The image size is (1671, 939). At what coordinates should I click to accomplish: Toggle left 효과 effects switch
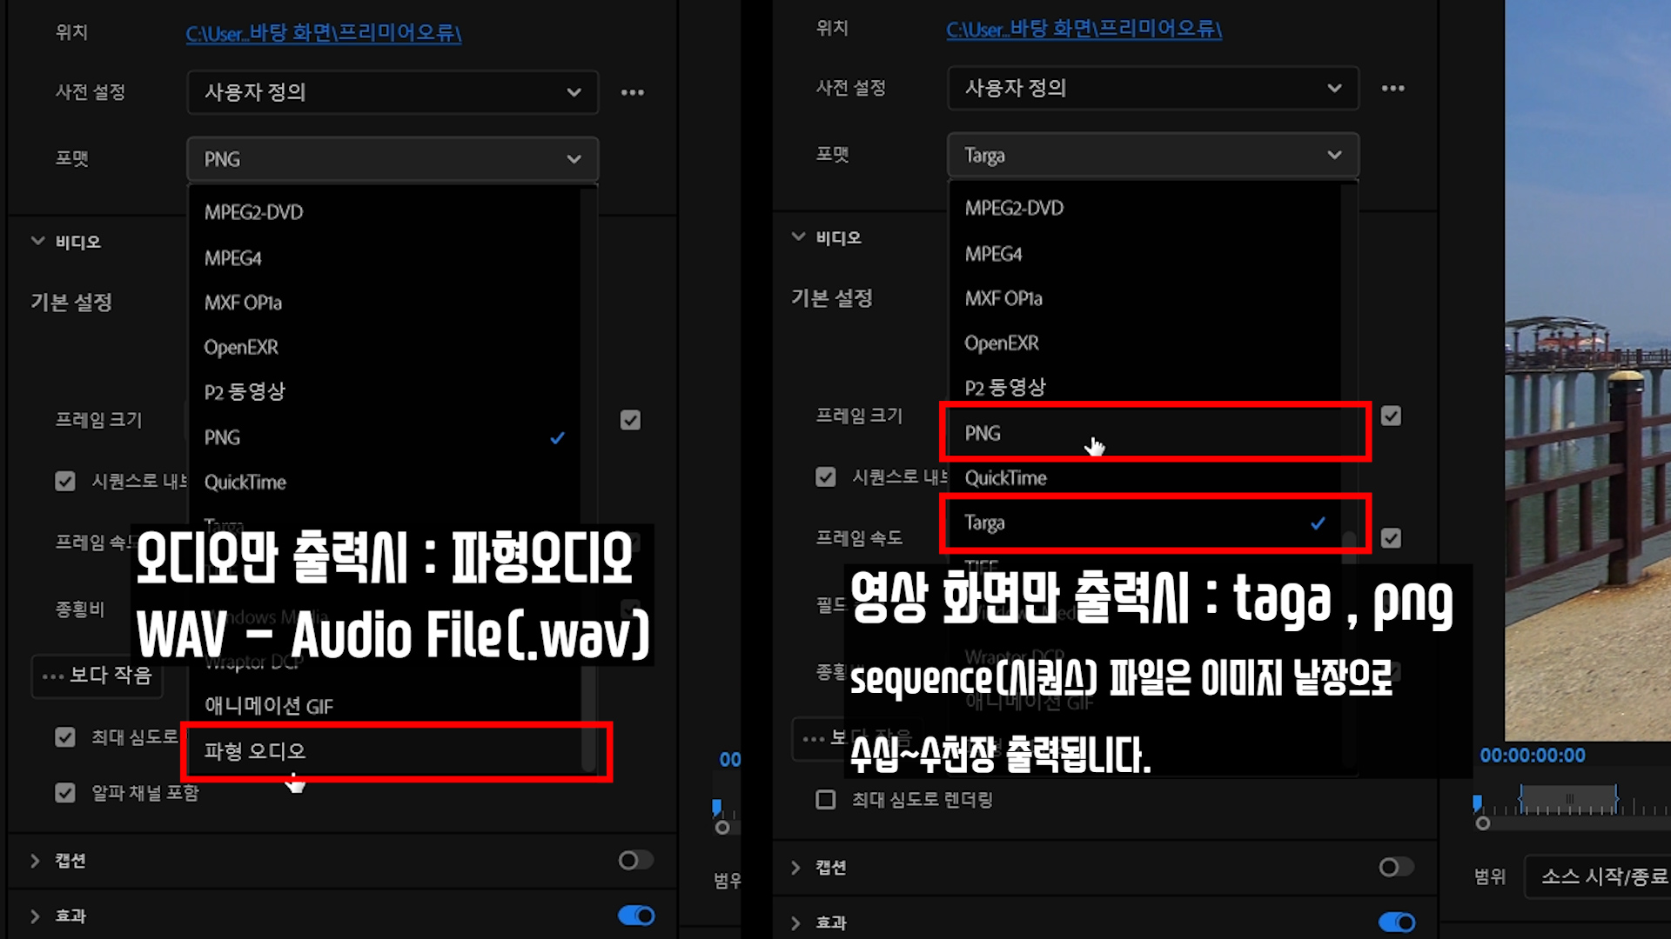click(x=636, y=916)
